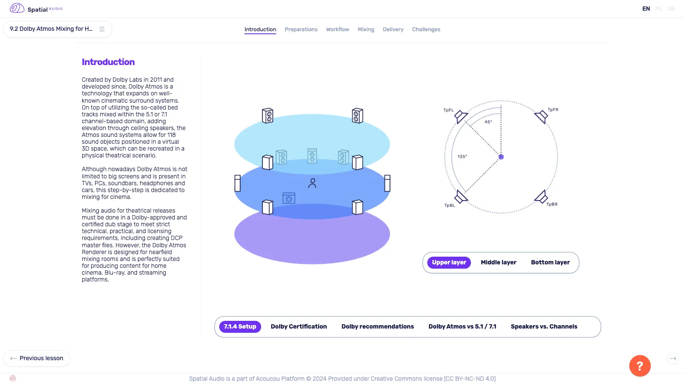Open the Mixing tab
Viewport: 685px width, 385px height.
coord(366,30)
